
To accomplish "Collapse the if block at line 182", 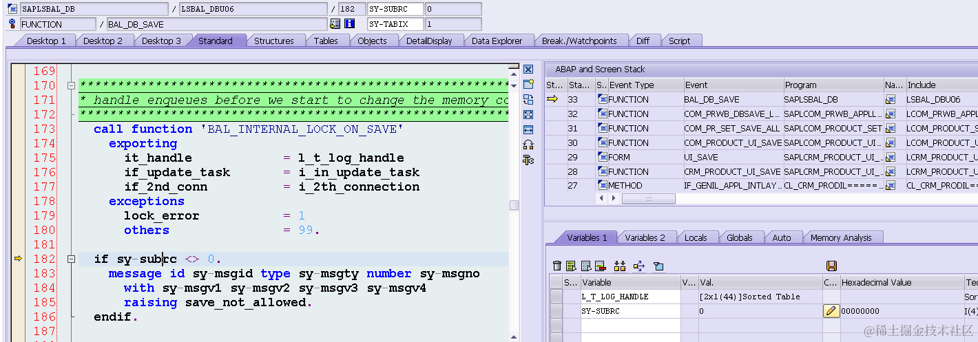I will tap(70, 259).
